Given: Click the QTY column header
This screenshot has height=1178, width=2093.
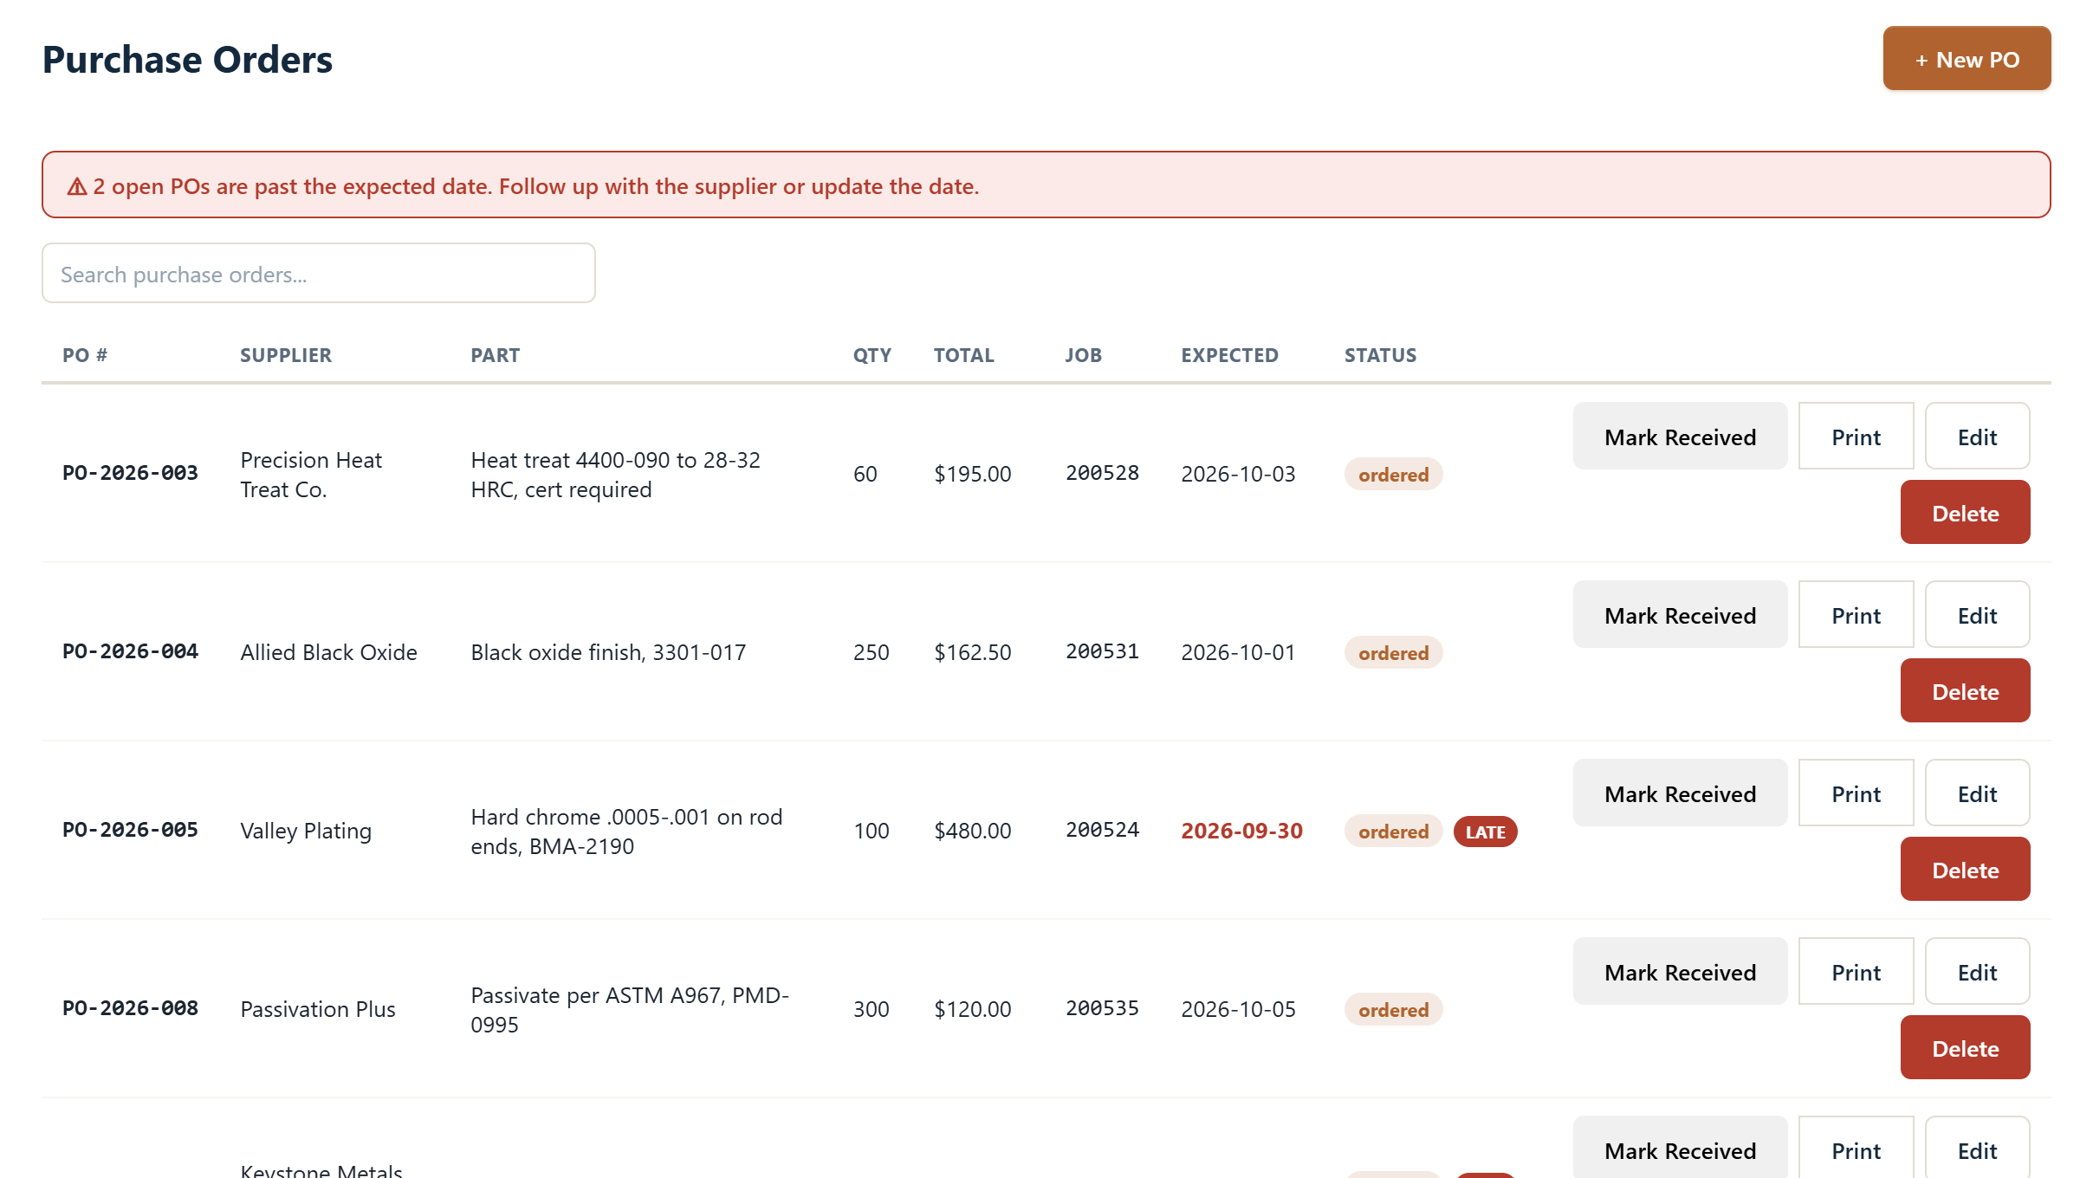Looking at the screenshot, I should [x=872, y=355].
